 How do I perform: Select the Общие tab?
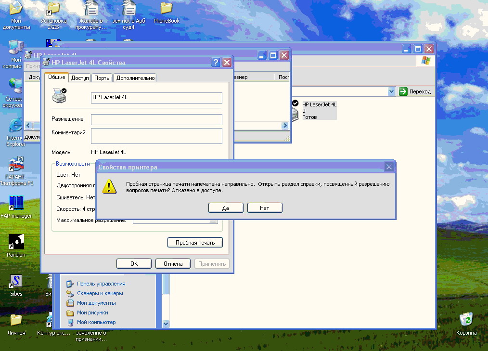57,77
